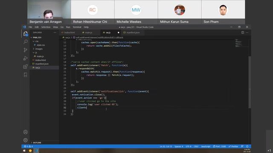This screenshot has width=273, height=153.
Task: Open Go menu
Action: click(62, 27)
